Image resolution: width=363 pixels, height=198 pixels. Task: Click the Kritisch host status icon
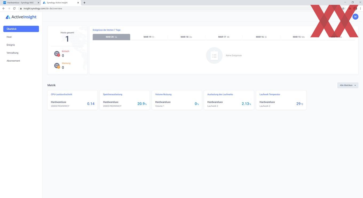(57, 54)
